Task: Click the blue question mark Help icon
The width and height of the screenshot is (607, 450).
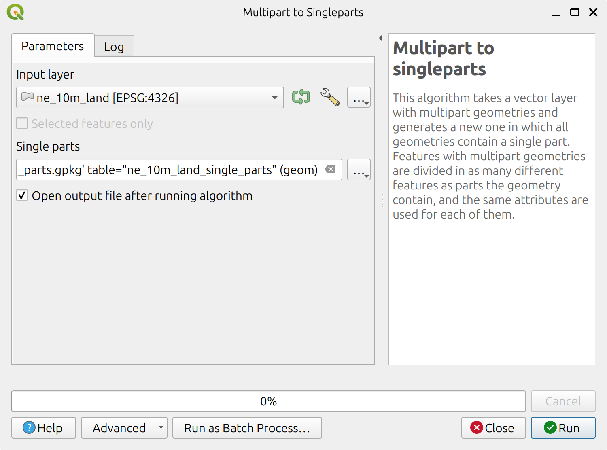Action: 28,428
